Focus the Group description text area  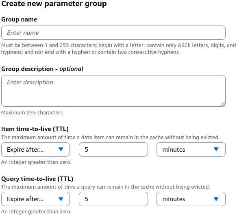(113, 91)
